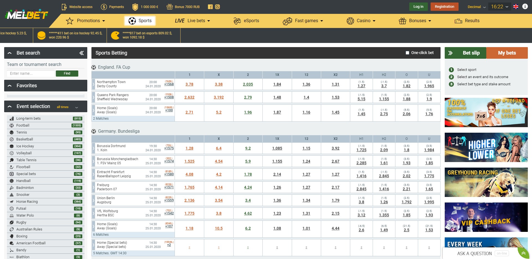
Task: Open the Greyhound Racing banner
Action: coord(486,182)
